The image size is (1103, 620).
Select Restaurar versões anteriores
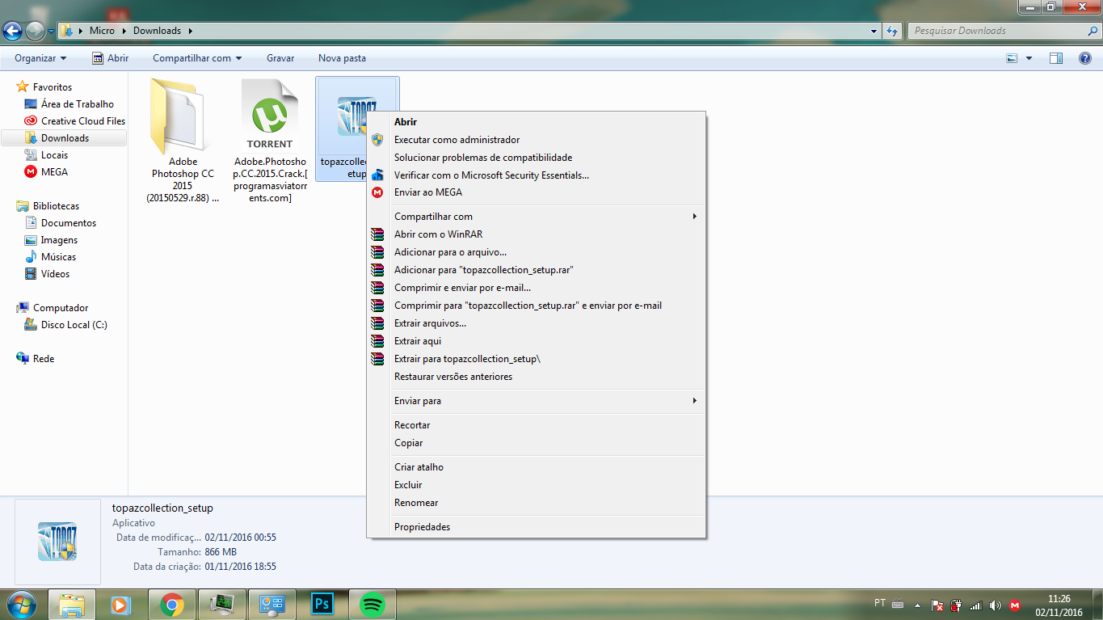(x=537, y=377)
